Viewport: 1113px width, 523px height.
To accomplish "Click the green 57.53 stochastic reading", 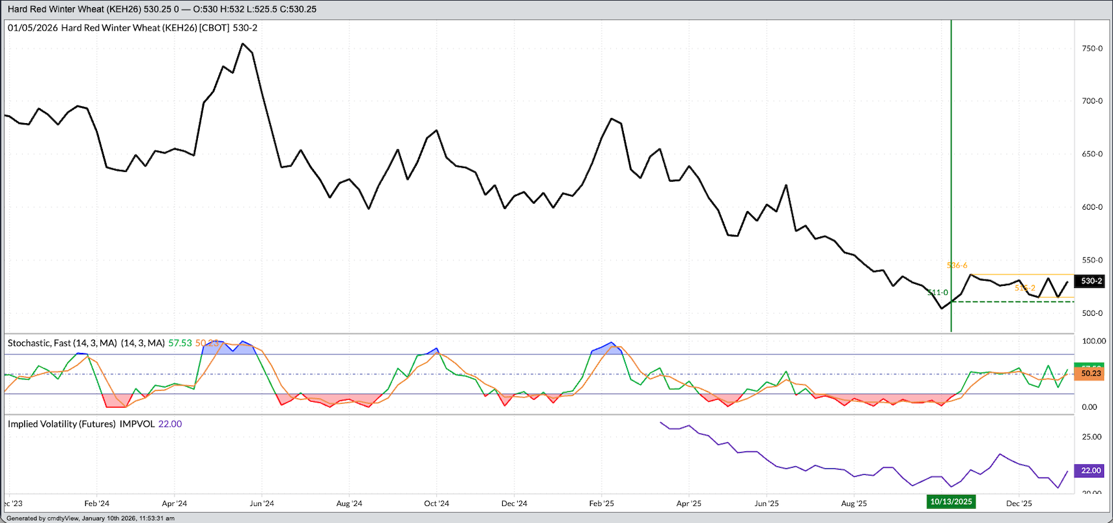I will coord(180,343).
